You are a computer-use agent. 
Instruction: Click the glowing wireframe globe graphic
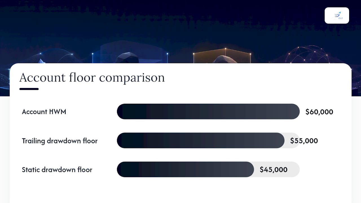click(309, 55)
